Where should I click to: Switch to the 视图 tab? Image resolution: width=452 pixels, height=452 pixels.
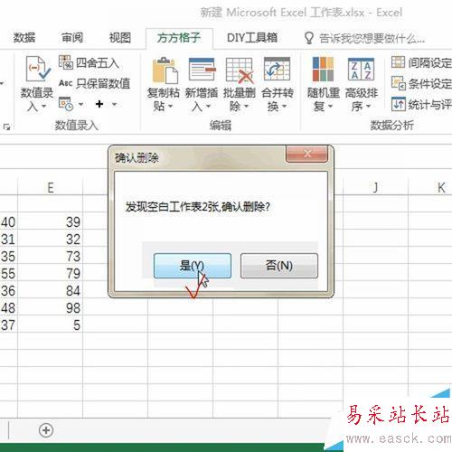click(x=120, y=38)
